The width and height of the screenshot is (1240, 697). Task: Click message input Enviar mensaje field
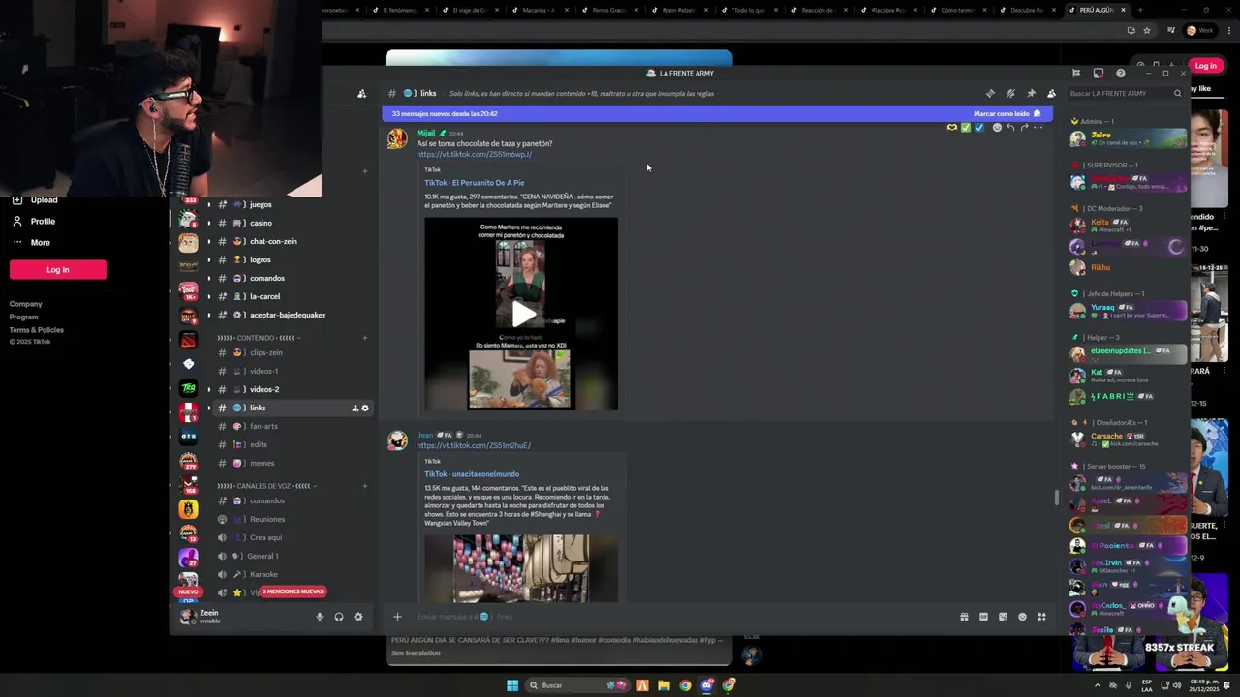678,617
